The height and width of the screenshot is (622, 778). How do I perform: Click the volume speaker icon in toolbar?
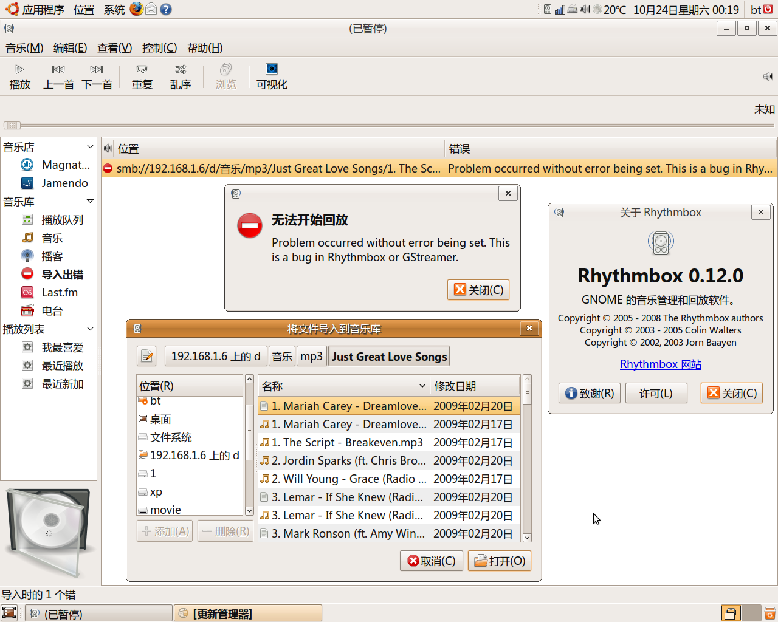point(768,77)
